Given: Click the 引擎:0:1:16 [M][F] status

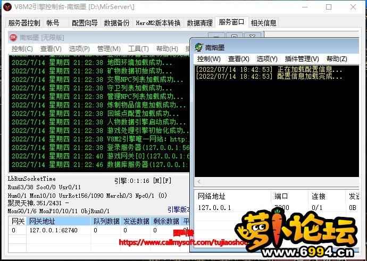Looking at the screenshot, I should 143,181.
